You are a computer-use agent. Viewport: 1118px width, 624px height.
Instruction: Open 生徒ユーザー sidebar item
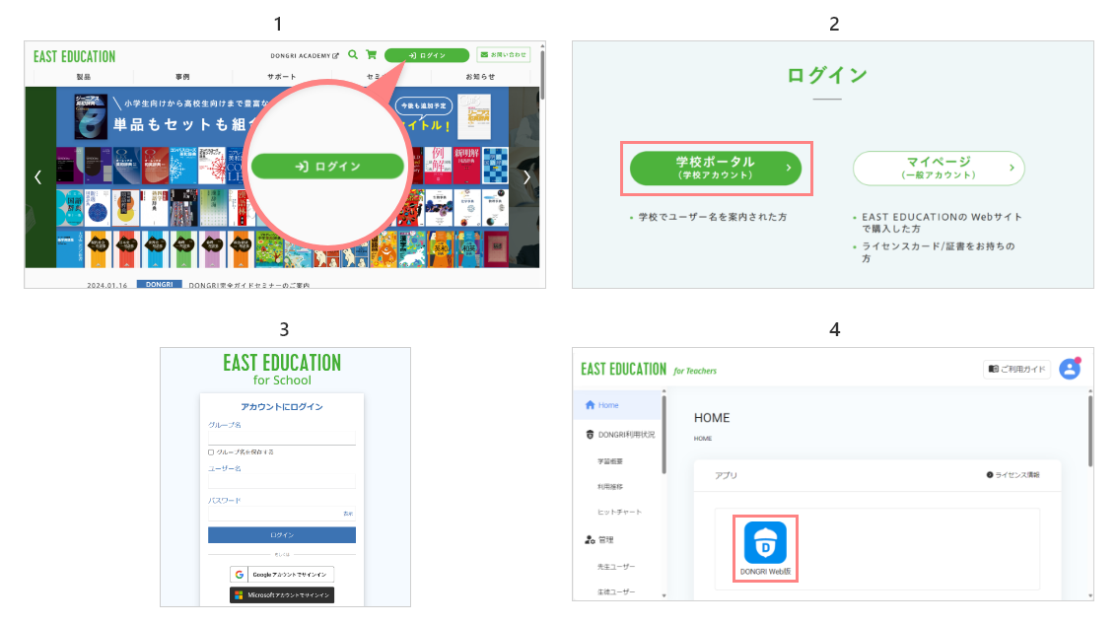tap(616, 591)
